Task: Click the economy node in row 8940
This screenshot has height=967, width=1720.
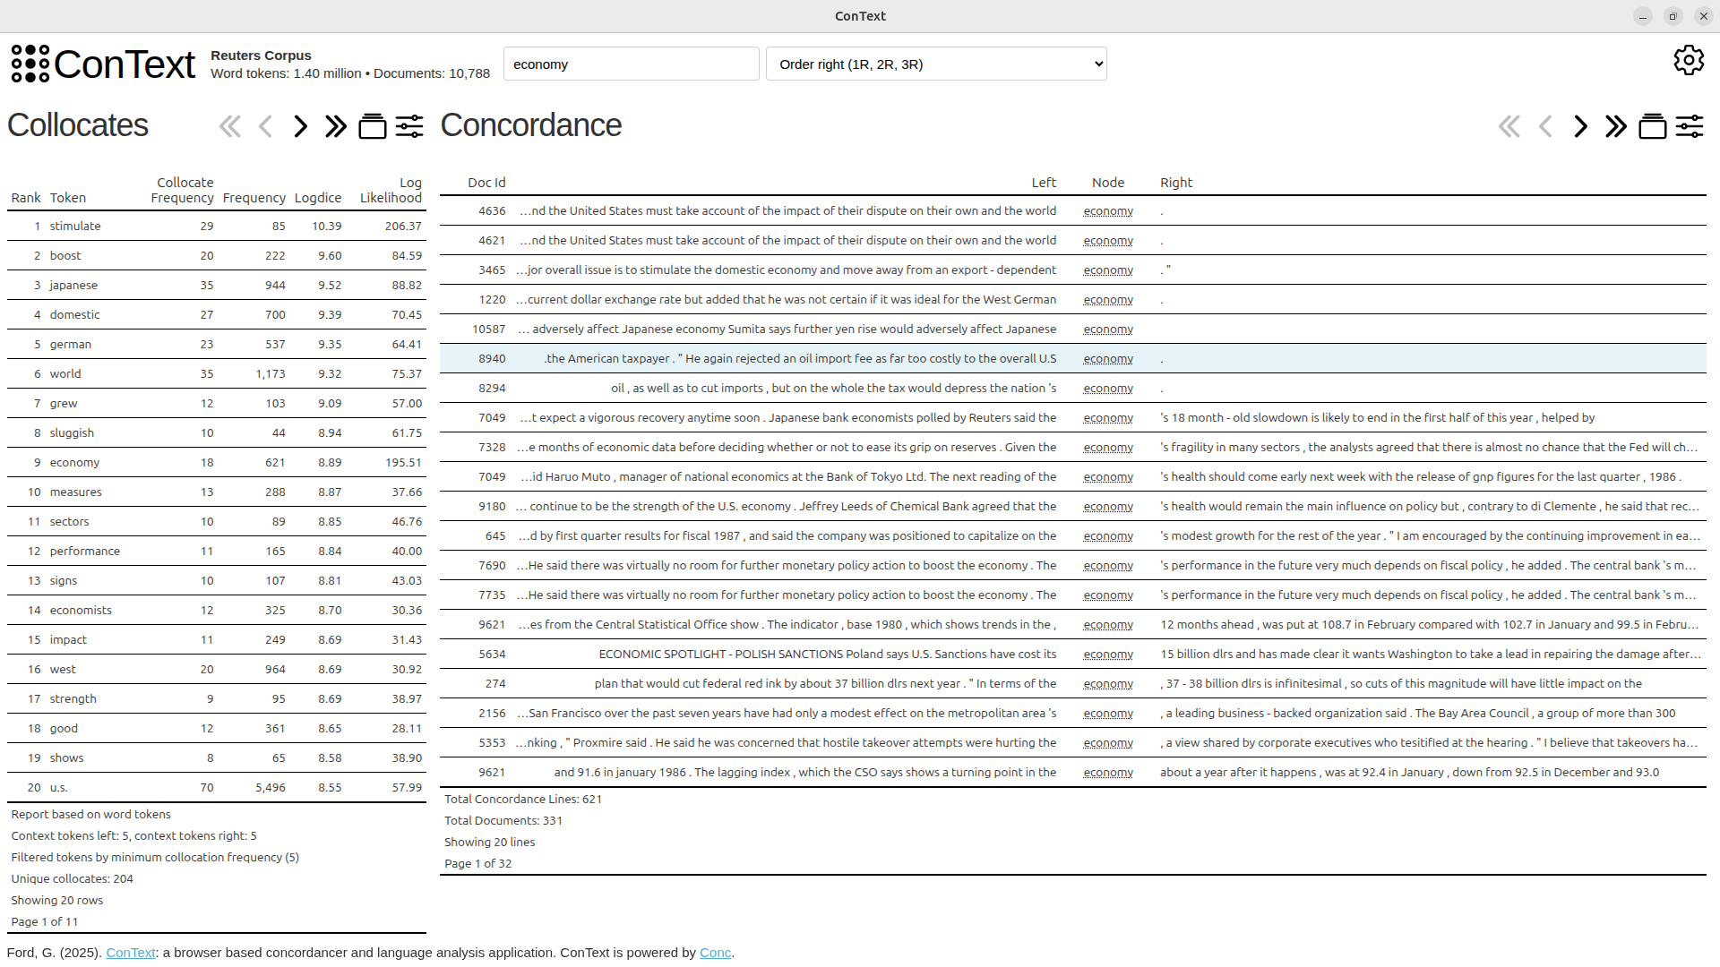Action: (x=1108, y=358)
